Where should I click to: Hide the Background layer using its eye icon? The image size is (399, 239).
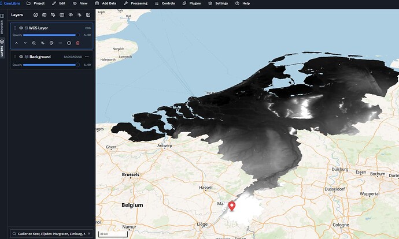(21, 57)
